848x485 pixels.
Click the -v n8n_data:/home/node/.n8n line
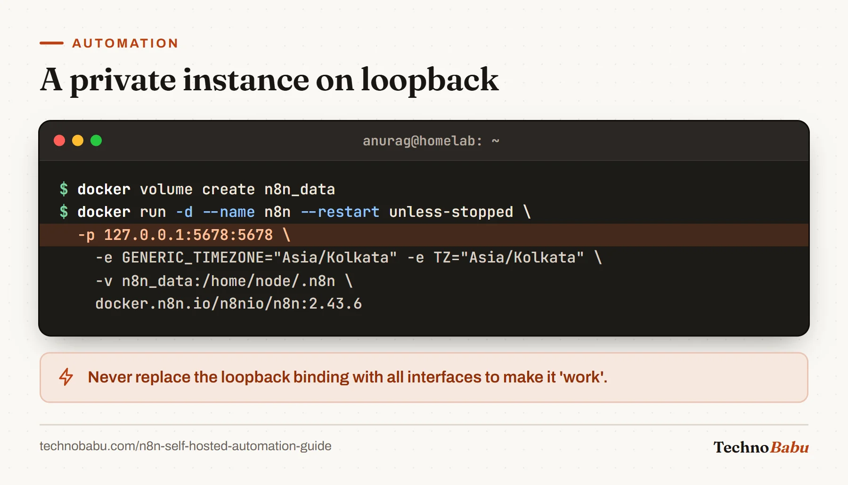coord(224,281)
